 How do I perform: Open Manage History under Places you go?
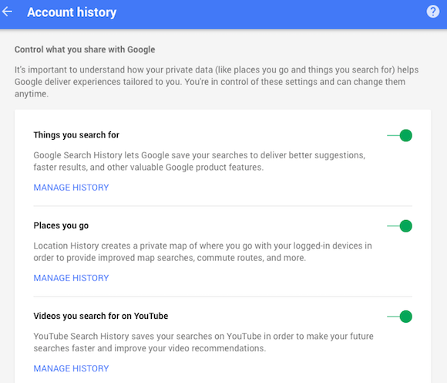[x=71, y=278]
